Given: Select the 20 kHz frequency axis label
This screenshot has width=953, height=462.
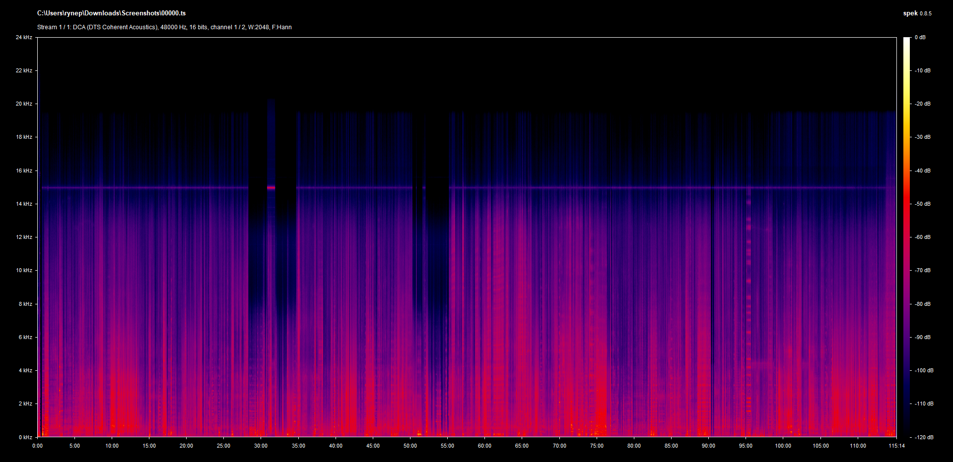Looking at the screenshot, I should click(x=24, y=104).
